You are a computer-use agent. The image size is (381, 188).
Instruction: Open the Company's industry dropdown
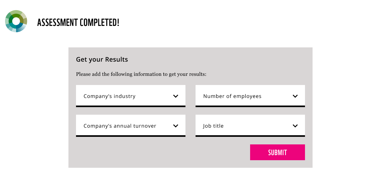[131, 96]
